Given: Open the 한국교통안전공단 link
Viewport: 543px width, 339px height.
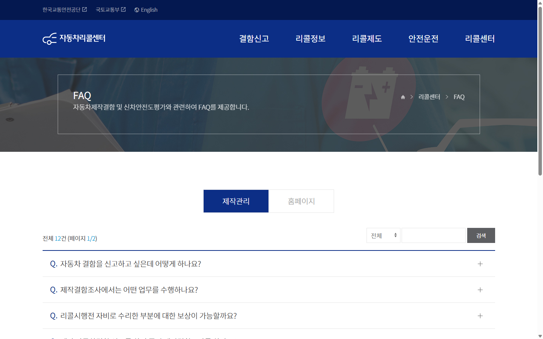Looking at the screenshot, I should coord(61,10).
